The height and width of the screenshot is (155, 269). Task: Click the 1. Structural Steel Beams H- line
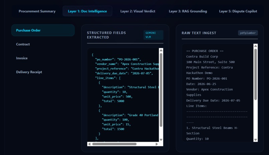[x=212, y=128]
